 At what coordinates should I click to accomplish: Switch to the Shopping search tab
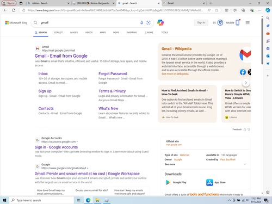(x=132, y=33)
